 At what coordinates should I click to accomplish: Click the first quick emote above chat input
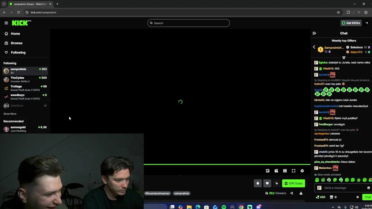pos(317,180)
